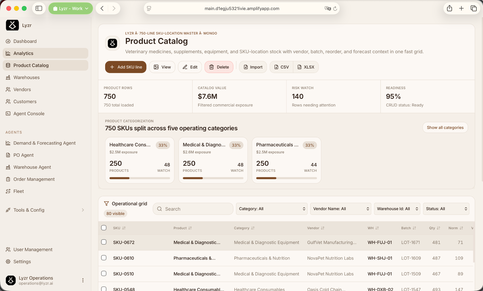Click the Lyzr Operations avatar
Viewport: 483px width, 291px height.
click(11, 280)
